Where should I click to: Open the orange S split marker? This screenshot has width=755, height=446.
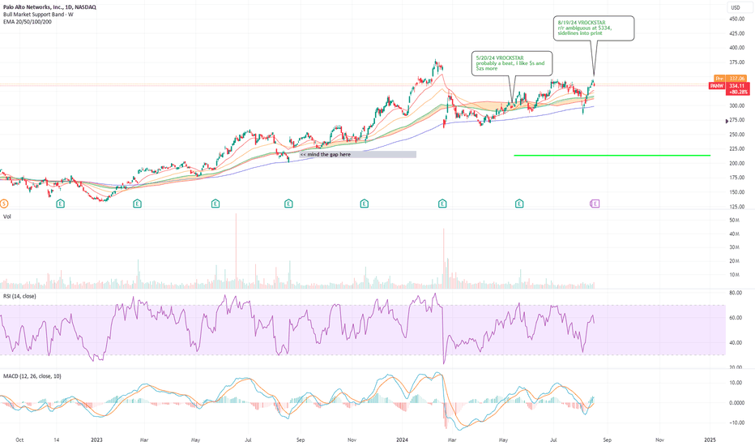coord(3,204)
